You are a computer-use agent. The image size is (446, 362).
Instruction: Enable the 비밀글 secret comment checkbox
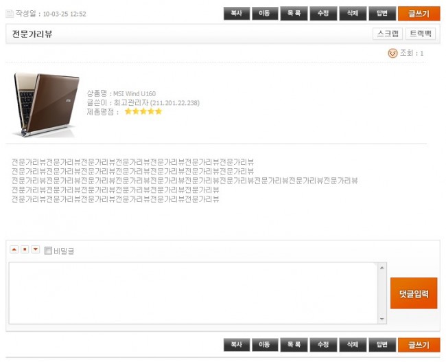coord(48,251)
